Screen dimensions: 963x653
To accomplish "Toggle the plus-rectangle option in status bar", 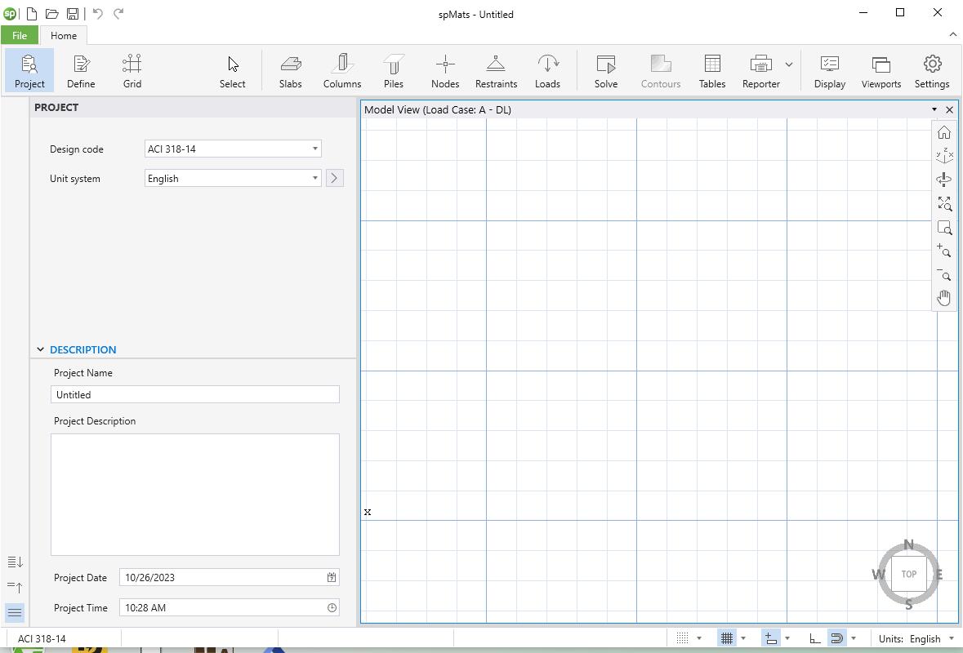I will [770, 638].
